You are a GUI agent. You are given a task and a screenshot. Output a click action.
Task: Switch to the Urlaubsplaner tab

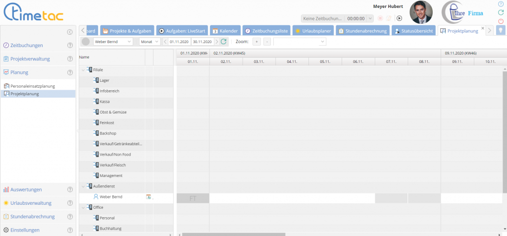click(x=312, y=31)
